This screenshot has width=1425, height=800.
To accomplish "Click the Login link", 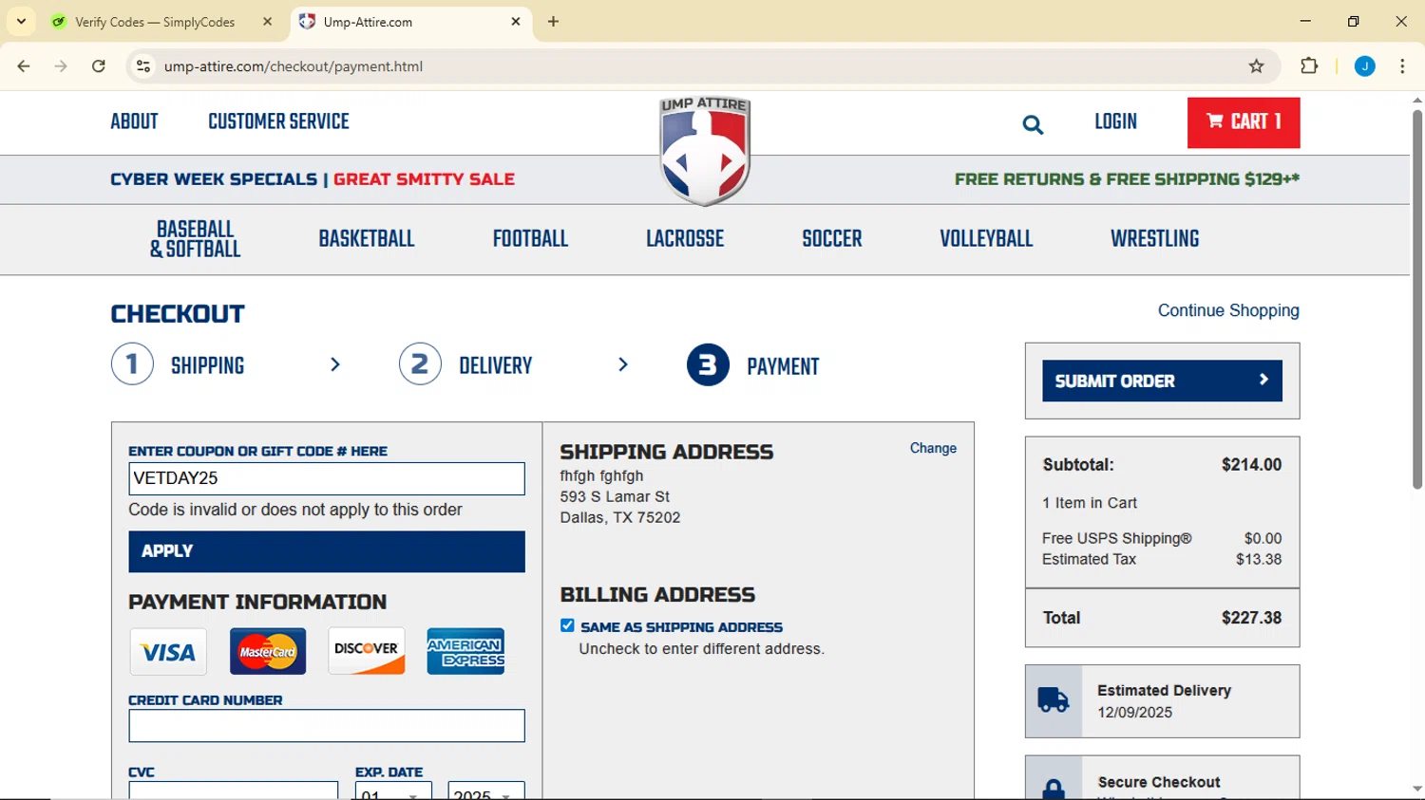I will coord(1115,122).
